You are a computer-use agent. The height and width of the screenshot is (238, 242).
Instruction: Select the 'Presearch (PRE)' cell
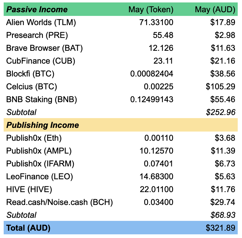(x=37, y=35)
